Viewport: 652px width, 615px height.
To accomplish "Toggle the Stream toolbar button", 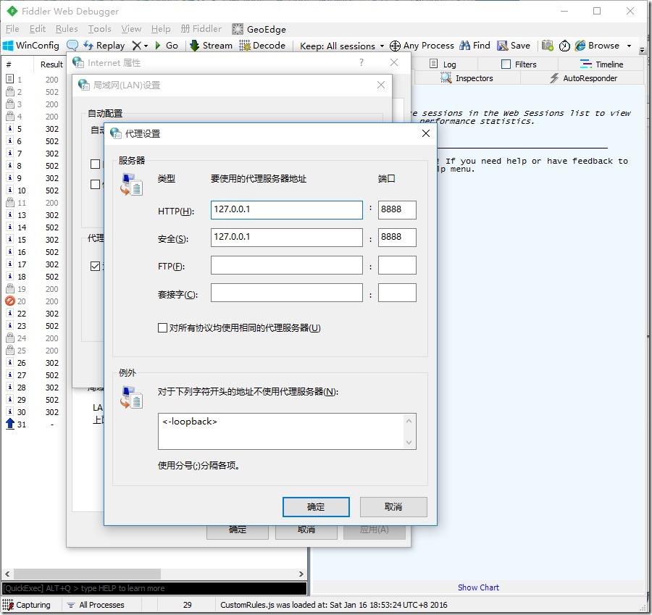I will 212,46.
